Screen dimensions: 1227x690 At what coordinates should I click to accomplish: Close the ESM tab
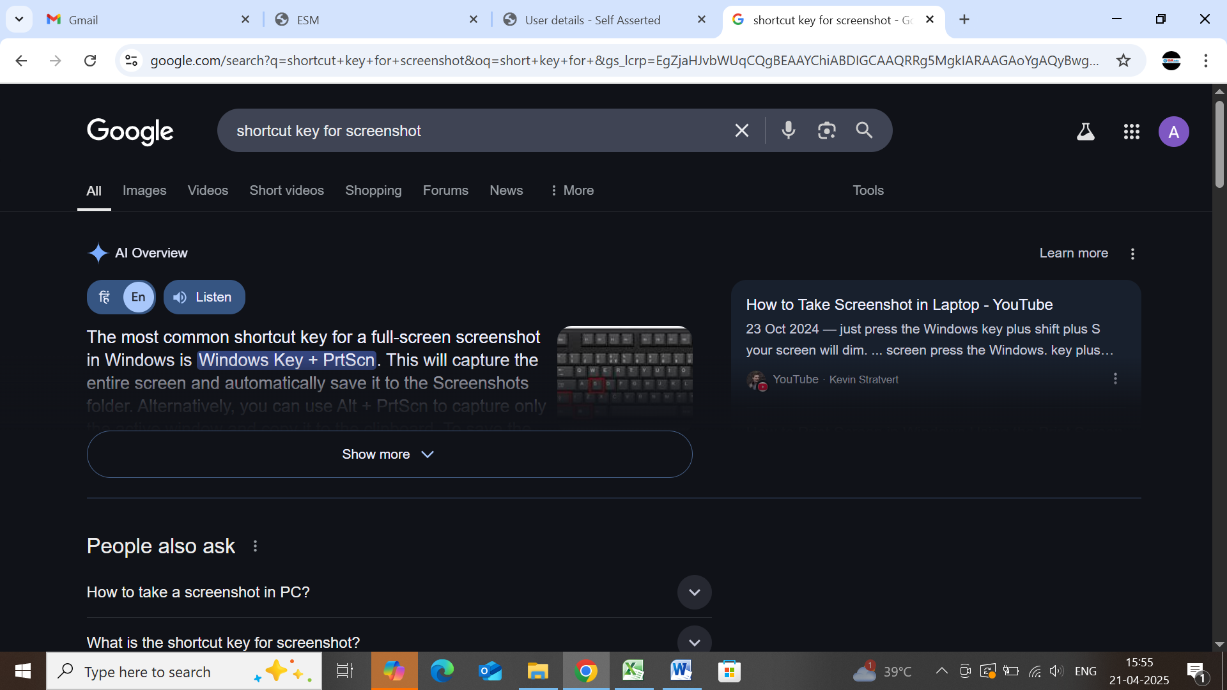point(474,20)
